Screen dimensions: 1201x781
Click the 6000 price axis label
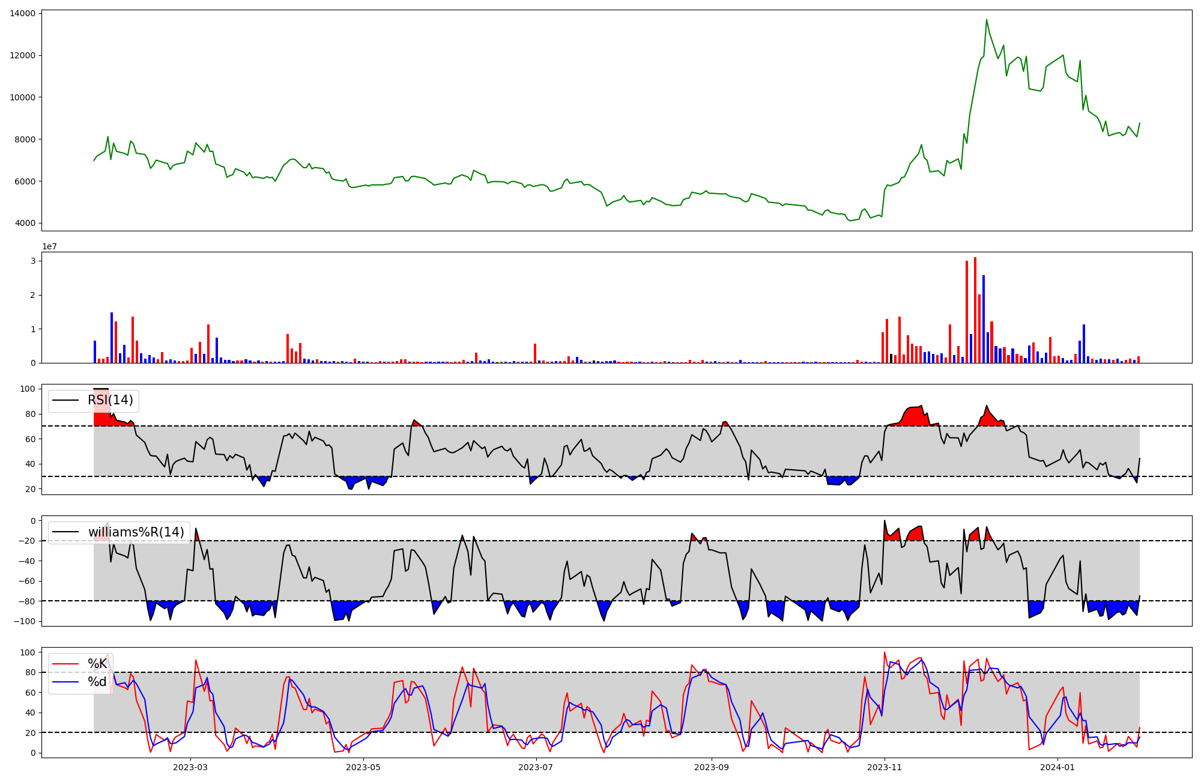coord(25,181)
